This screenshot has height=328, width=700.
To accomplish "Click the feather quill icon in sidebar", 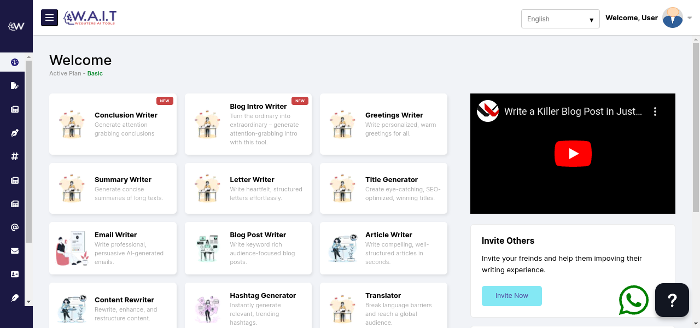I will coord(15,298).
